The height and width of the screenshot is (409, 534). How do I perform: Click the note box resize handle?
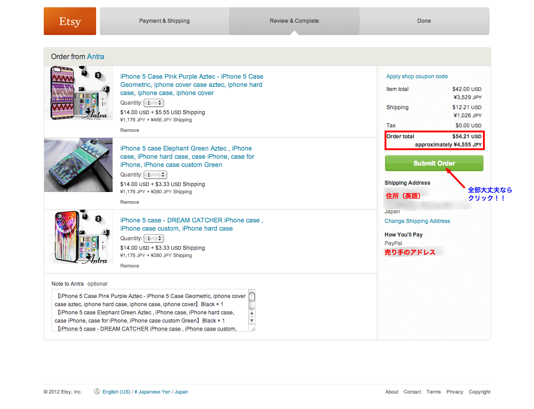pyautogui.click(x=253, y=329)
